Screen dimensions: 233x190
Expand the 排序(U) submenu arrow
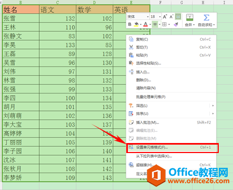pos(213,113)
